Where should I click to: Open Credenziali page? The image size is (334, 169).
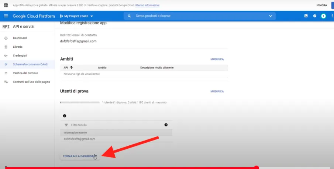coord(20,55)
